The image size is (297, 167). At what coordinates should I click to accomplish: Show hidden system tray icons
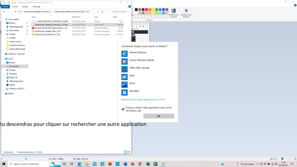(257, 164)
